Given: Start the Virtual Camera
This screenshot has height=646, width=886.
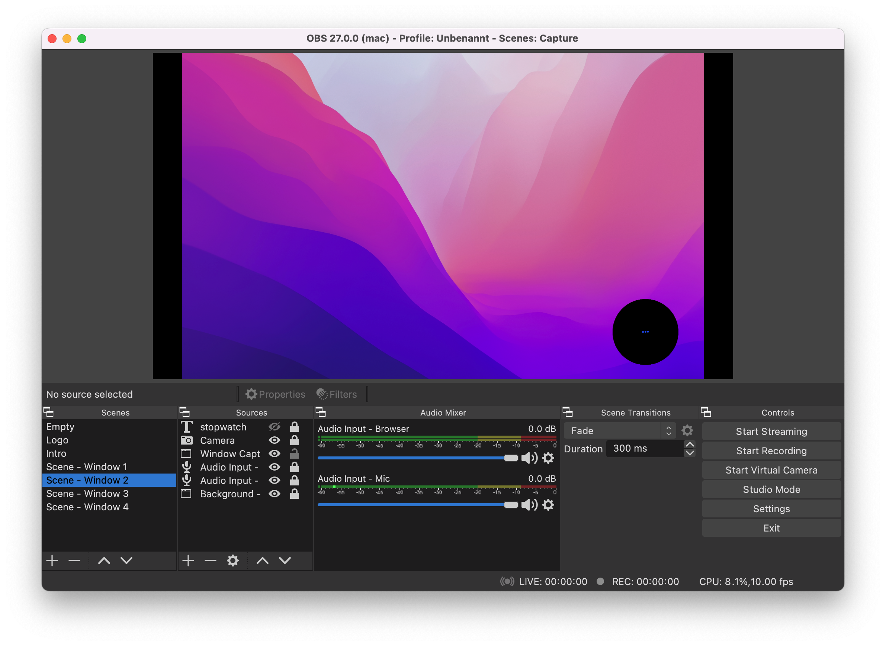Looking at the screenshot, I should coord(771,470).
